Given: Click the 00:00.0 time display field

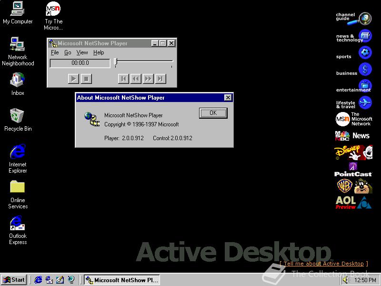Looking at the screenshot, I should [x=80, y=63].
